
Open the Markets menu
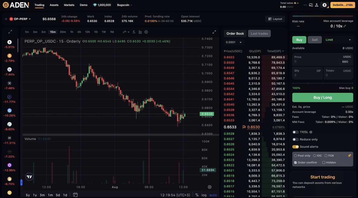coord(69,5)
